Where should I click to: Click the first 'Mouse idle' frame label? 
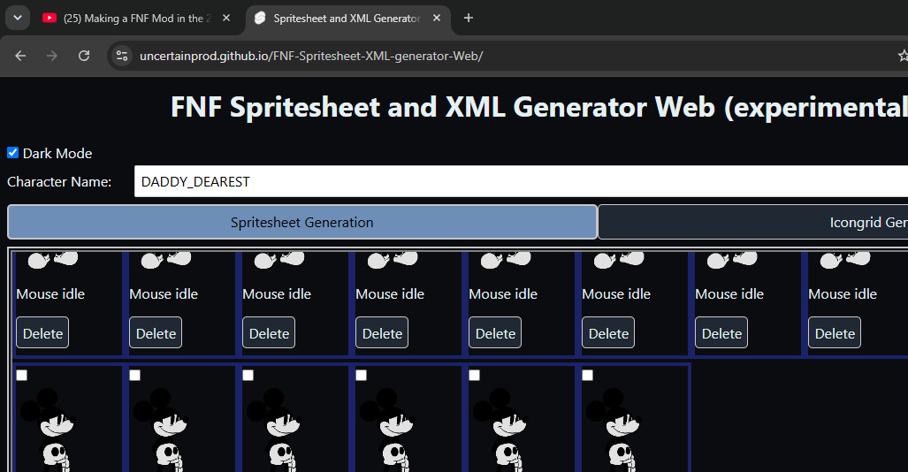tap(50, 294)
